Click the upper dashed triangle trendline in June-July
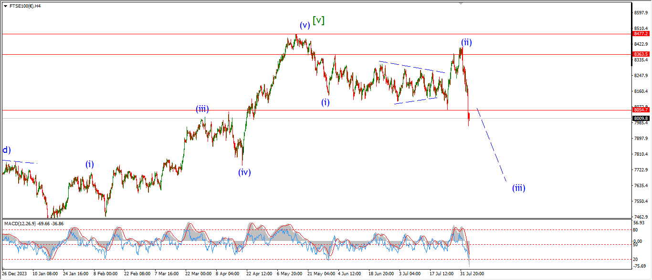Image resolution: width=652 pixels, height=280 pixels. [411, 67]
